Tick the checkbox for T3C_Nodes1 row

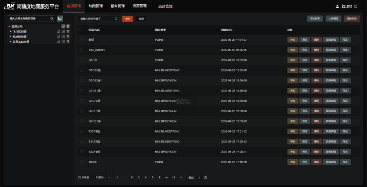pyautogui.click(x=81, y=50)
